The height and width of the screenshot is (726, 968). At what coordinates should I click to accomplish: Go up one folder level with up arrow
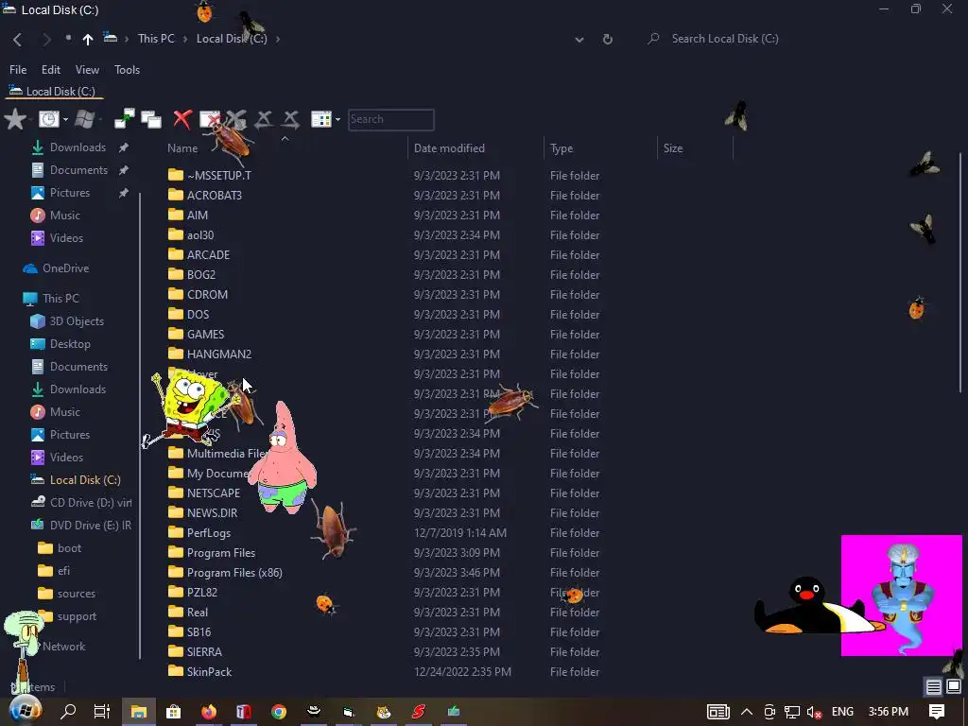click(x=88, y=40)
